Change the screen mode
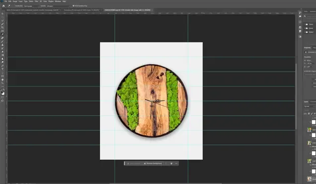This screenshot has width=316, height=184. [x=2, y=100]
